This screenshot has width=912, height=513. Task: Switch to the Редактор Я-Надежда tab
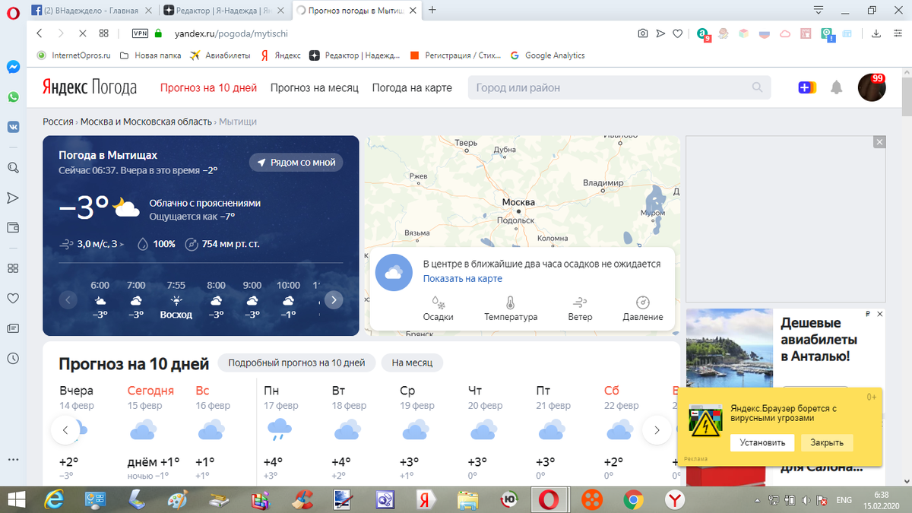[226, 10]
